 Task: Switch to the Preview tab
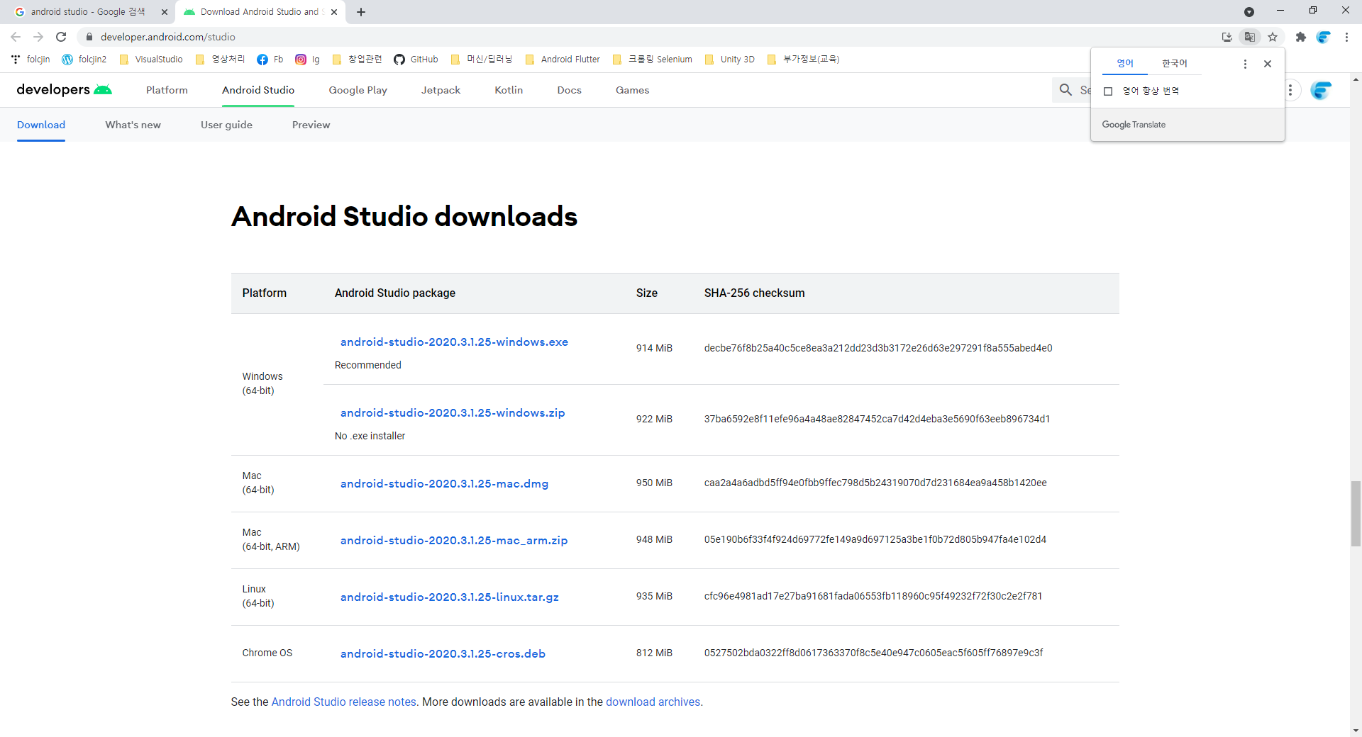(311, 125)
